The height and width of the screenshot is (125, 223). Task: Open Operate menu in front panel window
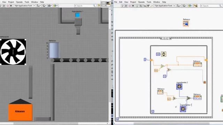19,2
